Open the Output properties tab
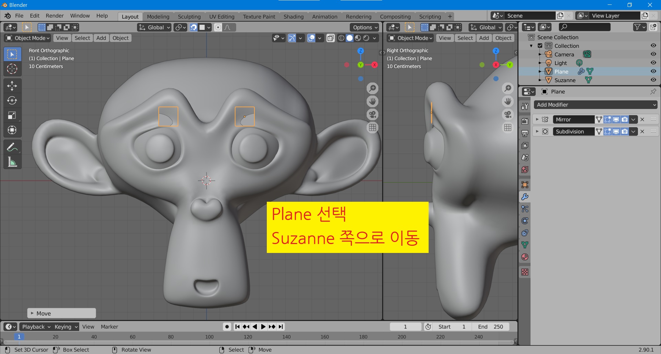Viewport: 661px width, 354px height. point(525,133)
